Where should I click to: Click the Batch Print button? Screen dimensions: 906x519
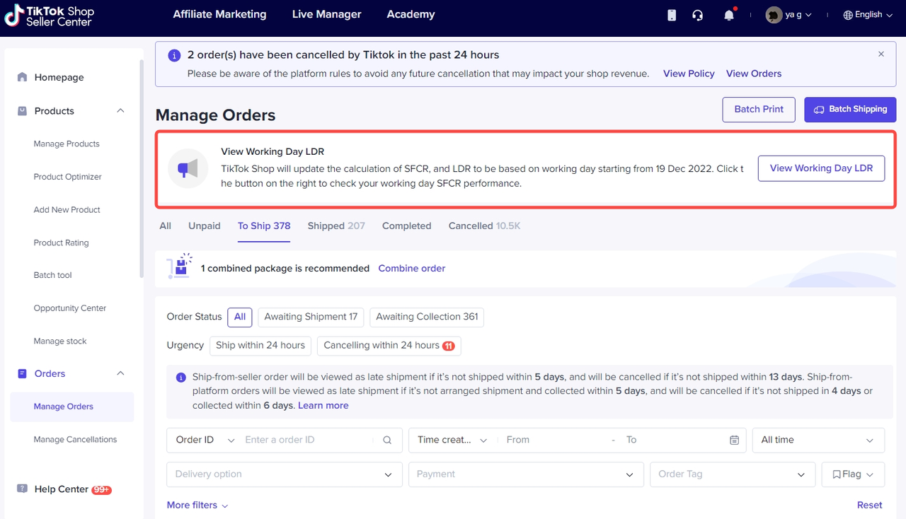tap(759, 110)
